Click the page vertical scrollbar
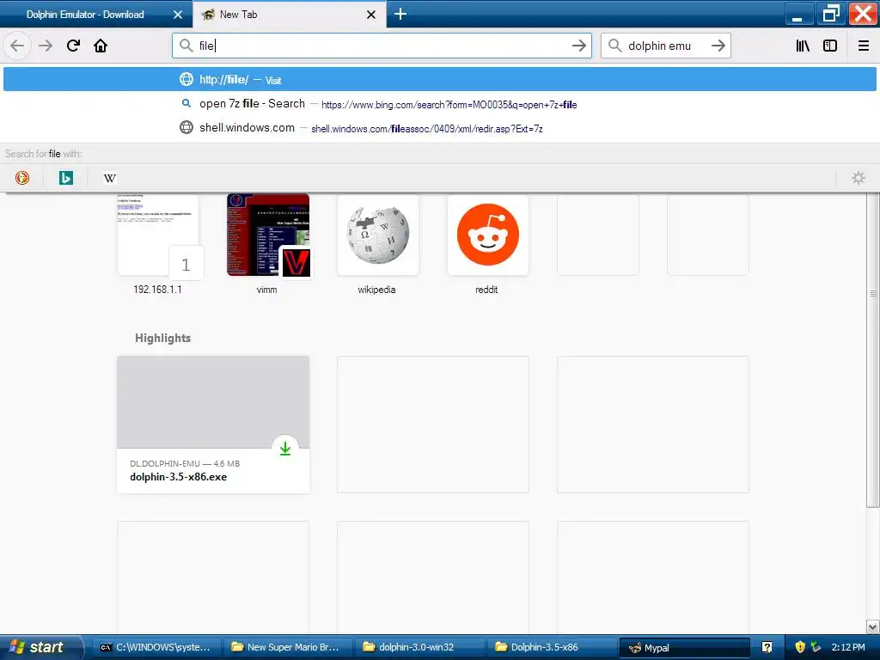Screen dimensions: 880x660 click(873, 351)
